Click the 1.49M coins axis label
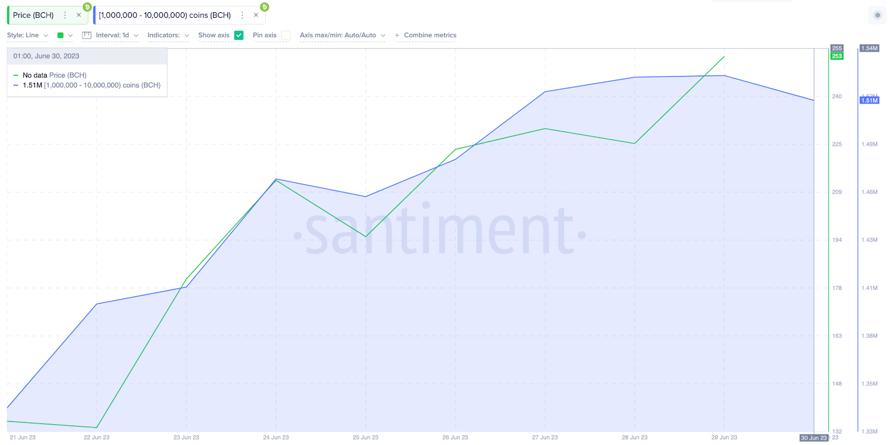The width and height of the screenshot is (890, 445). tap(869, 144)
